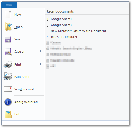
Task: Select the Page setup menu label
Action: [22, 77]
